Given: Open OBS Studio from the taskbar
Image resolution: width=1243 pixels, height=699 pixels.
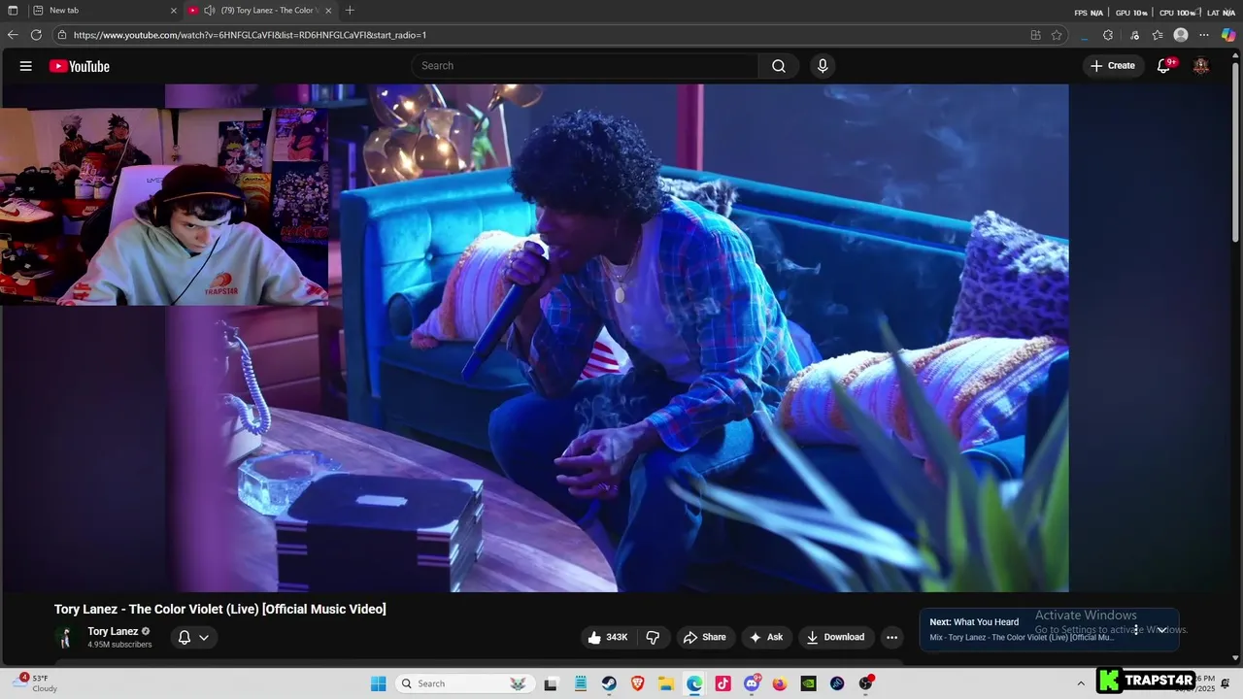Looking at the screenshot, I should click(865, 683).
